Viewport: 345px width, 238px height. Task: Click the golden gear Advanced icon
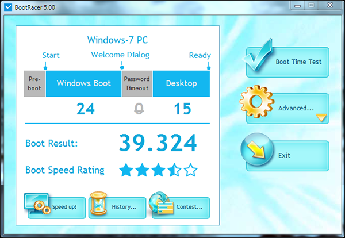pyautogui.click(x=257, y=101)
